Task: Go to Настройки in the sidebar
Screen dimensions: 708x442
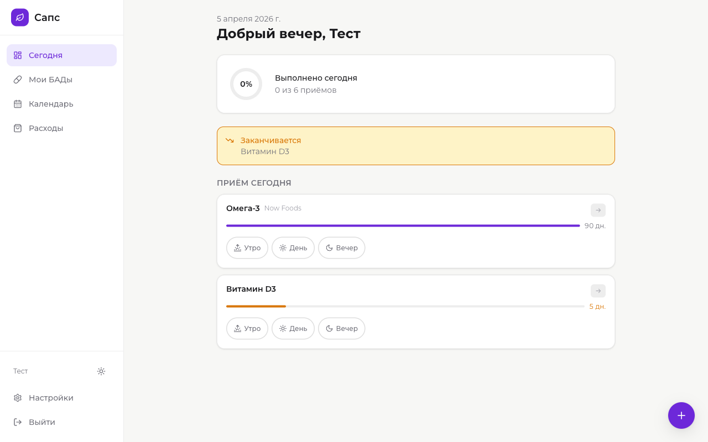Action: pyautogui.click(x=51, y=398)
